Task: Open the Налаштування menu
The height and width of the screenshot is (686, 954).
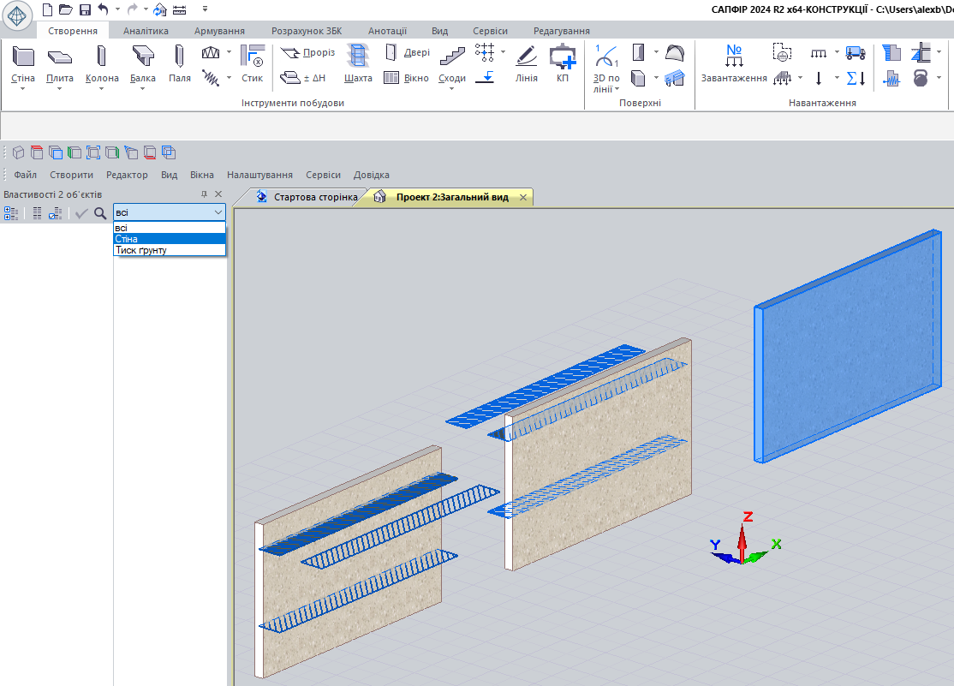Action: [x=259, y=175]
